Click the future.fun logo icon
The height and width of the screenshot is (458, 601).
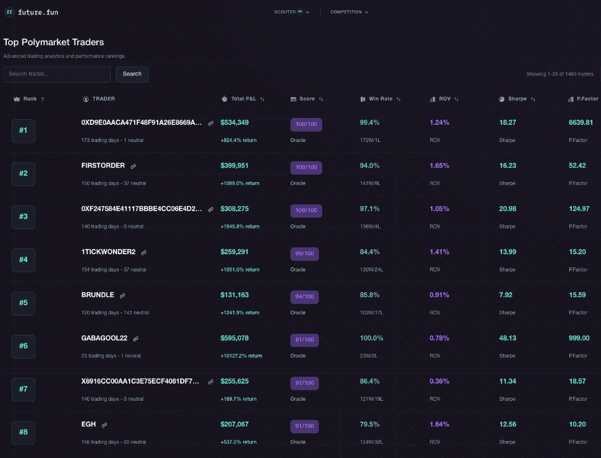point(10,12)
